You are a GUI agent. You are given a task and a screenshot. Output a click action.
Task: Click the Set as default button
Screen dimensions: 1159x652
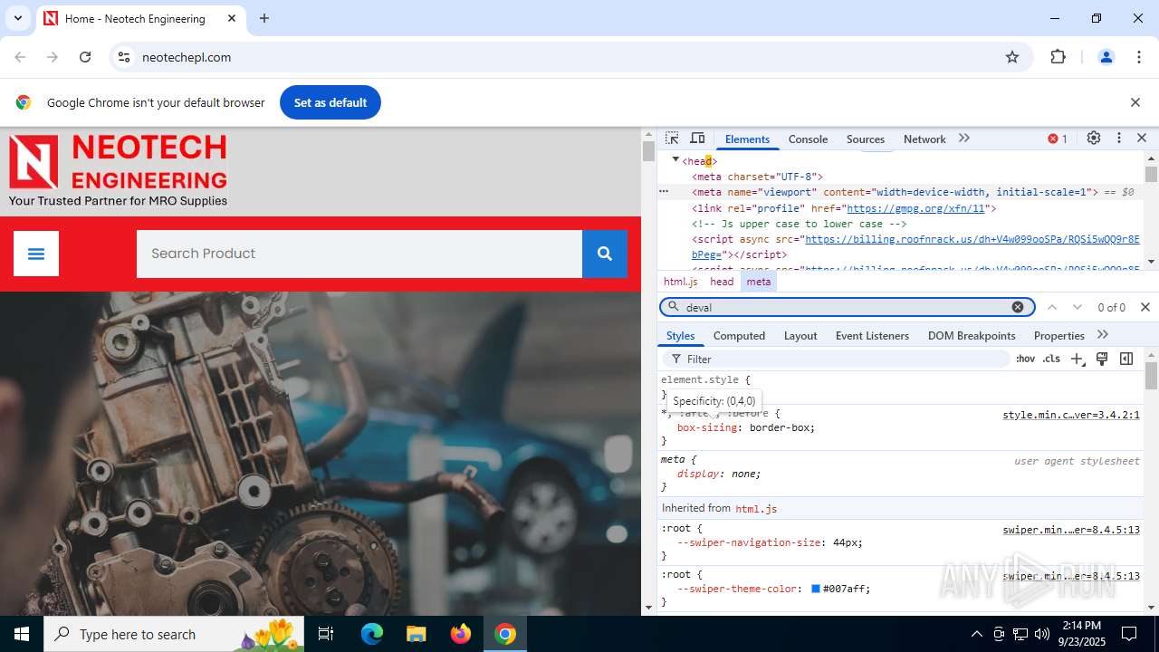[330, 102]
